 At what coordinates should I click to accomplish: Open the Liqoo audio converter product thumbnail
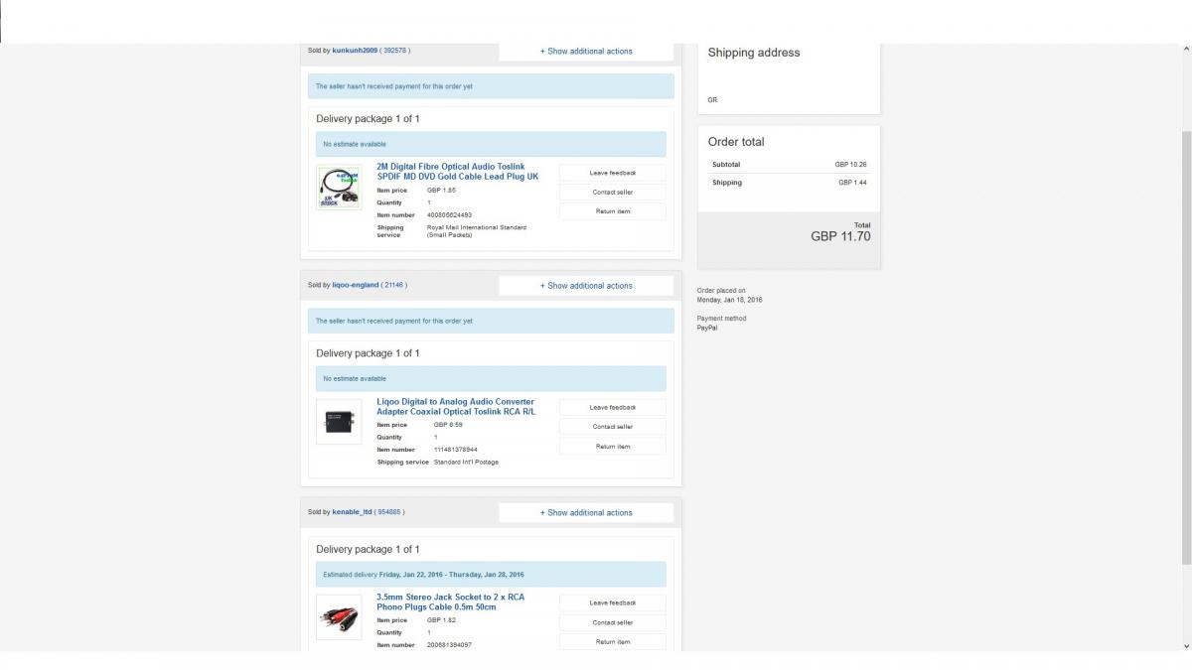[339, 422]
